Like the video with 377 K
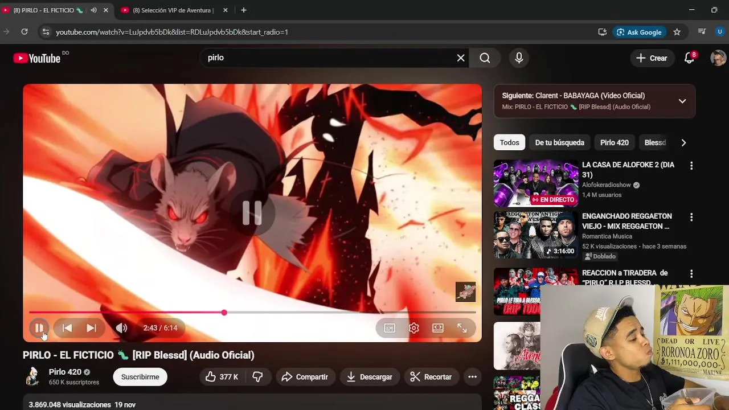 tap(222, 377)
